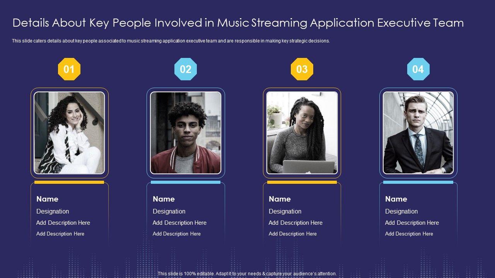Click the yellow 01 octagon badge
The width and height of the screenshot is (495, 278).
69,69
